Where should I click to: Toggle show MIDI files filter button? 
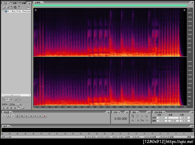[15, 108]
